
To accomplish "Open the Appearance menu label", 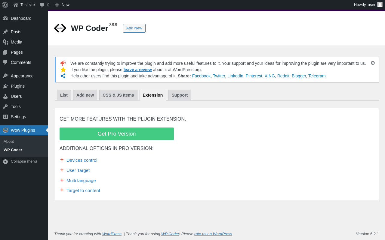I will (22, 76).
